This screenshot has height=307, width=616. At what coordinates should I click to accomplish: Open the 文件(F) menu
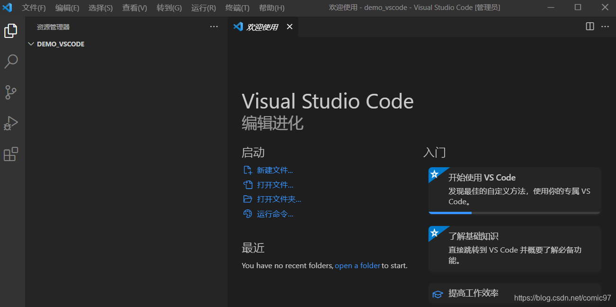[x=34, y=8]
